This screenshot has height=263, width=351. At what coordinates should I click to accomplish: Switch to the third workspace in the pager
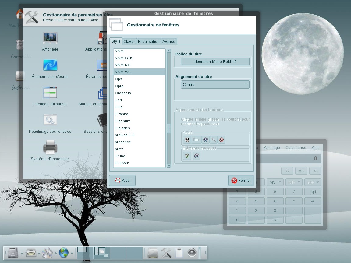click(x=118, y=253)
